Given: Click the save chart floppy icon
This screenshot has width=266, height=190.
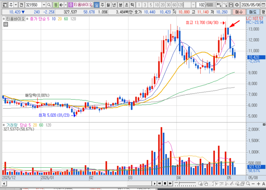Looking at the screenshot, I should pos(231,5).
